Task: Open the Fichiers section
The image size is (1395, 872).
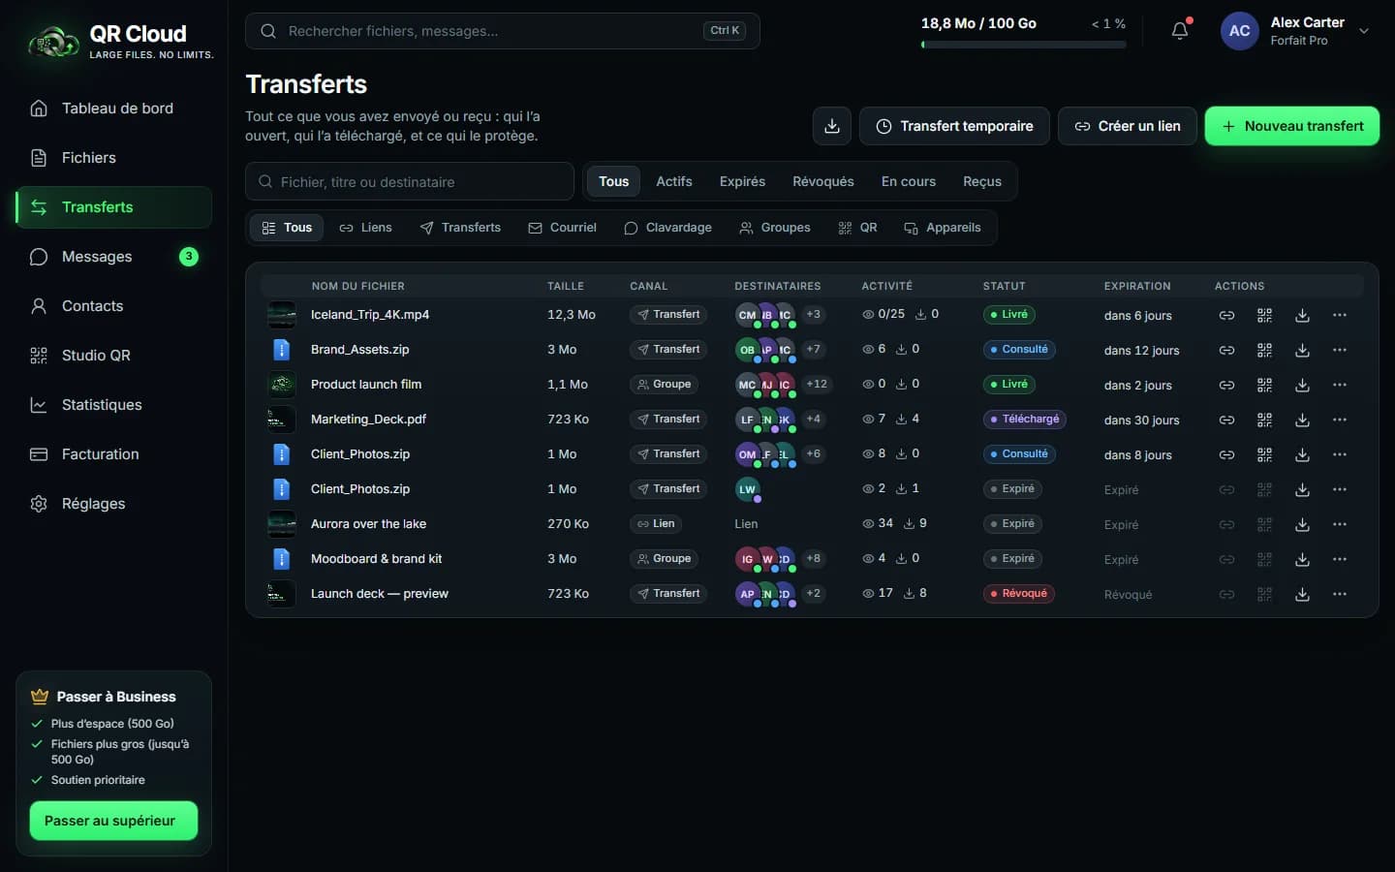Action: pos(113,158)
